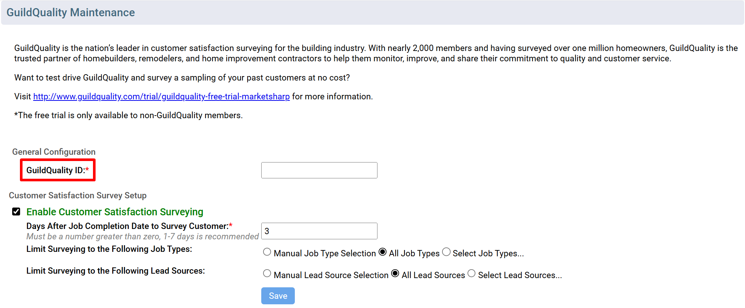
Task: Click the 'Want to test drive GuildQuality' sentence
Action: 182,78
